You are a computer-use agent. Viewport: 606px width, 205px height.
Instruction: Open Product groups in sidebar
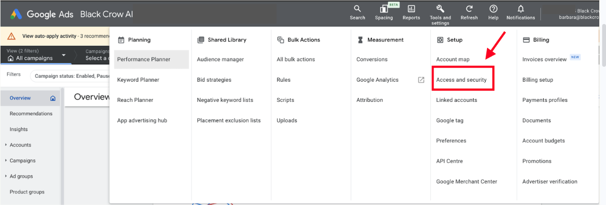coord(27,192)
